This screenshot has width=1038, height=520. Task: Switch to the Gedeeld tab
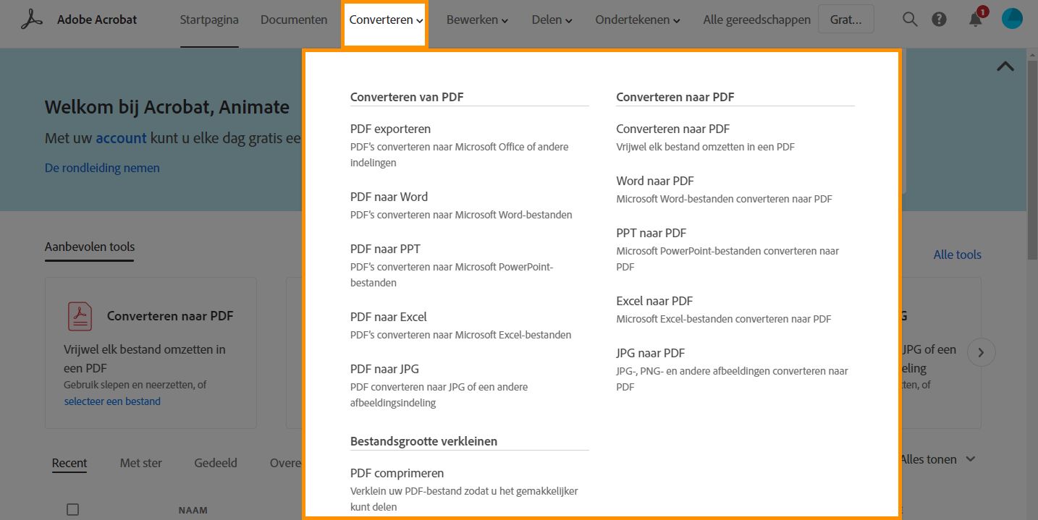coord(215,463)
